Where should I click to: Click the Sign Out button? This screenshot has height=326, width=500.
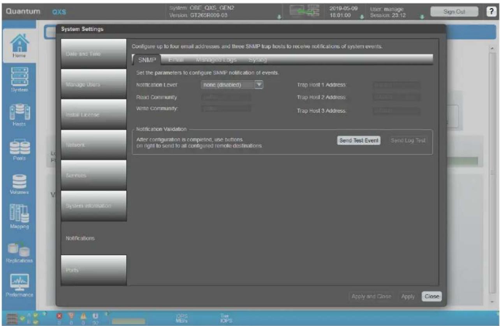pyautogui.click(x=454, y=12)
